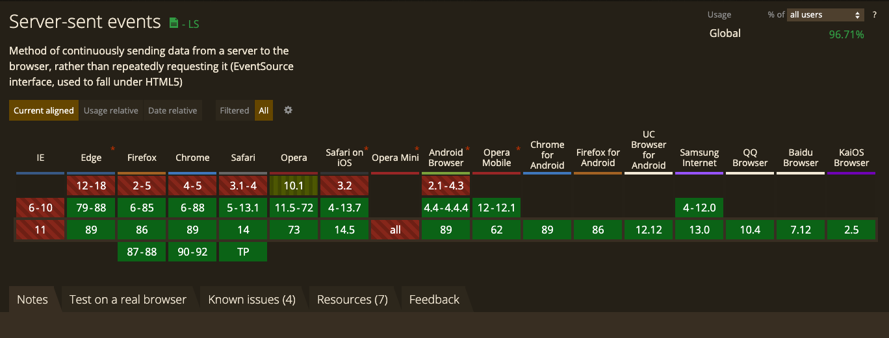Click the Feedback tab
Image resolution: width=889 pixels, height=338 pixels.
pyautogui.click(x=434, y=299)
